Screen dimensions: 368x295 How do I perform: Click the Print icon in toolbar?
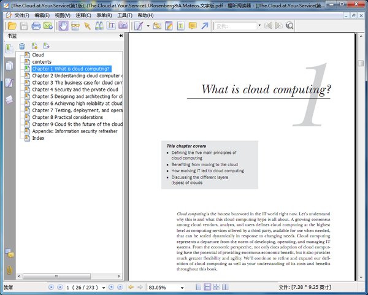click(36, 26)
